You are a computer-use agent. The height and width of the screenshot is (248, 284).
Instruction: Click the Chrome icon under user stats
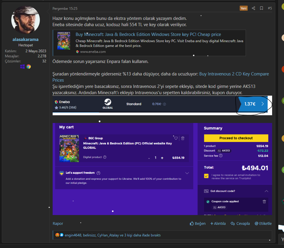29,67
